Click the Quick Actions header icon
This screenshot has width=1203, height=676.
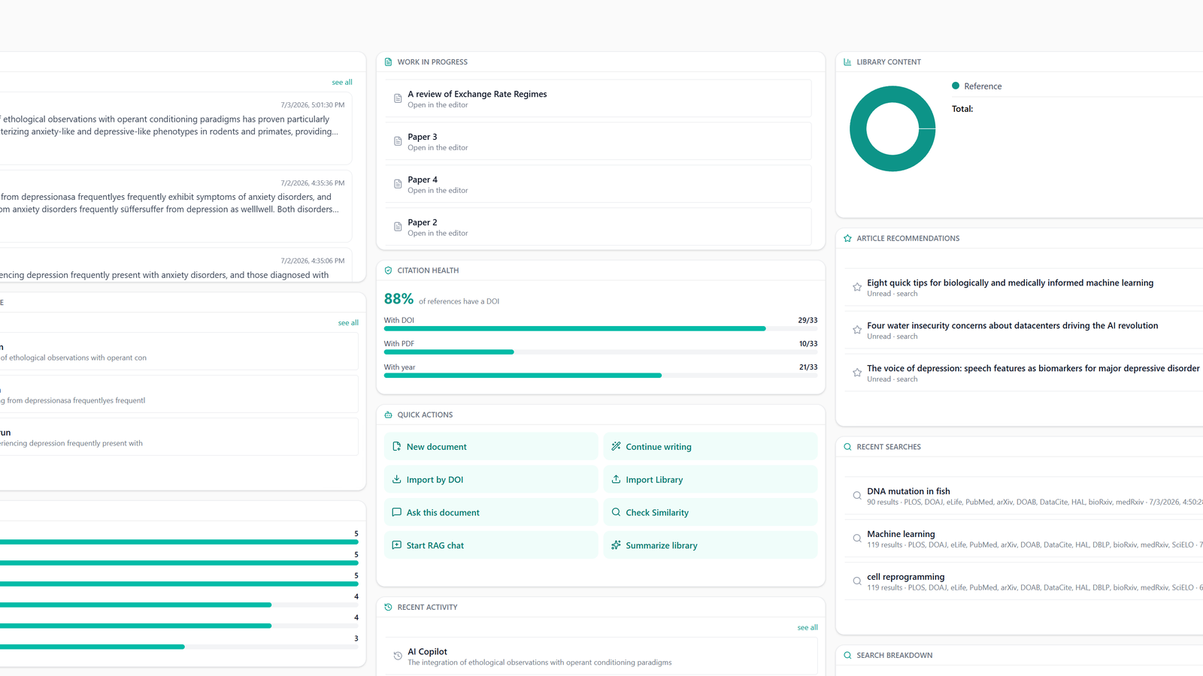[388, 415]
